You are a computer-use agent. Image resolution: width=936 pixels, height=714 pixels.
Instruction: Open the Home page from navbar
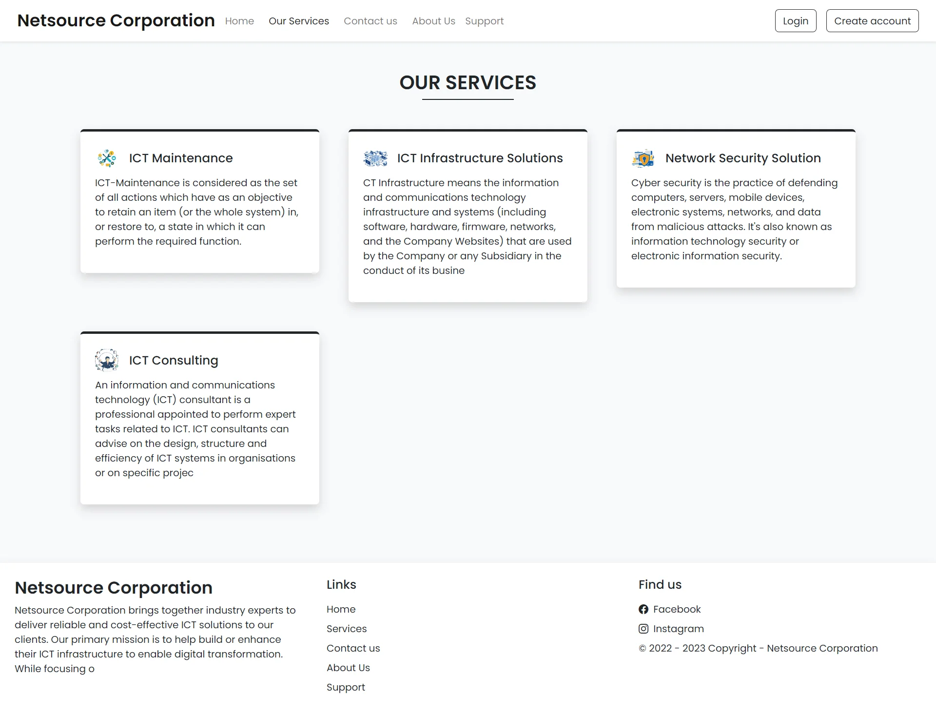[x=239, y=21]
